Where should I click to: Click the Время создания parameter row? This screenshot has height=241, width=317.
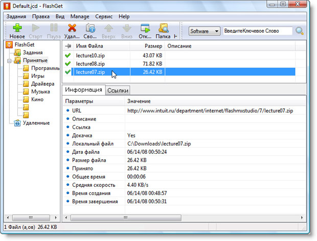click(x=184, y=193)
